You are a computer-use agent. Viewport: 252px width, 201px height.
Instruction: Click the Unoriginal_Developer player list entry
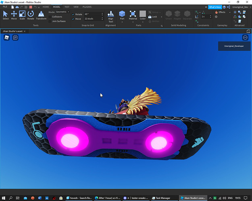(x=234, y=46)
